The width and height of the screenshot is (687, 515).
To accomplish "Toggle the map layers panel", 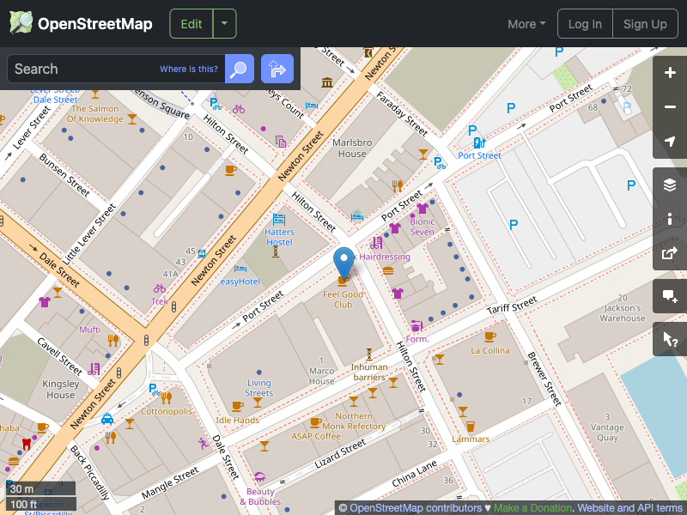I will [670, 185].
